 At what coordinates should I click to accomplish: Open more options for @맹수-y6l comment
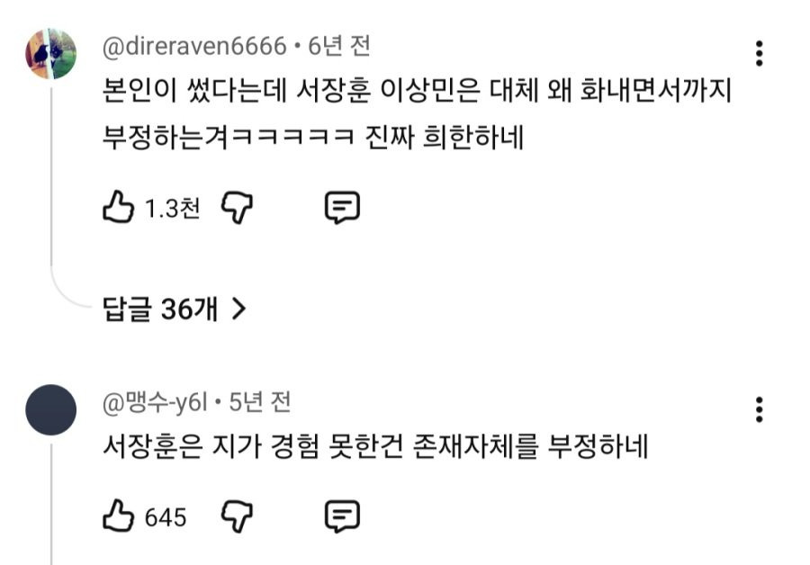[x=759, y=409]
